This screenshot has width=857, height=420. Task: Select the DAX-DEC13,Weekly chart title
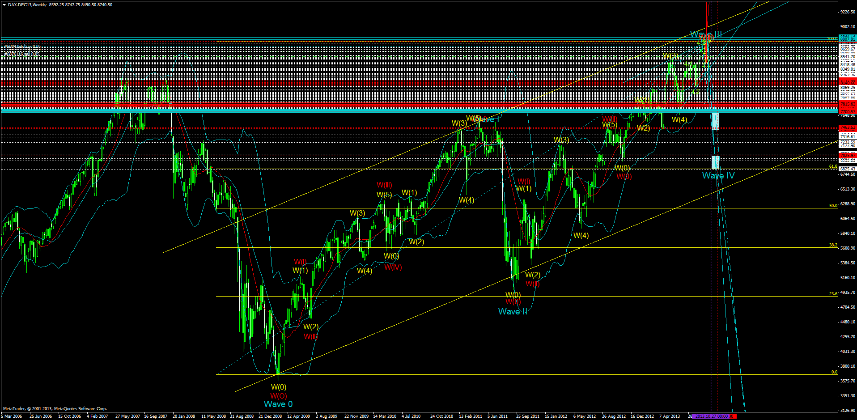coord(27,4)
